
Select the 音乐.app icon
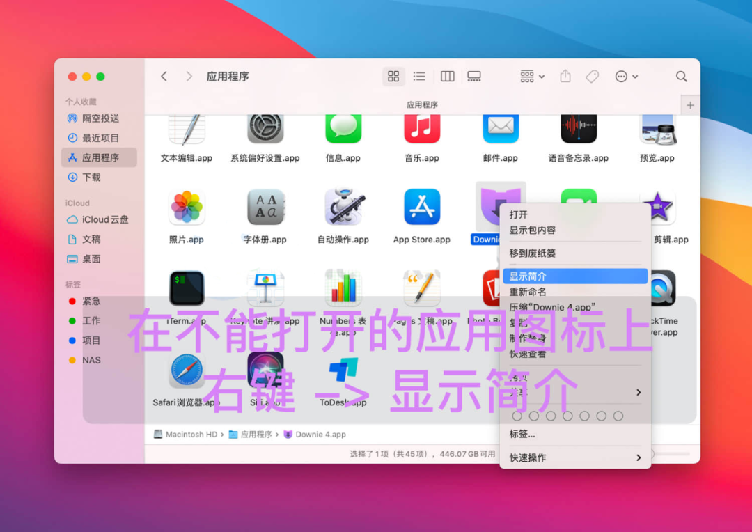click(x=421, y=129)
